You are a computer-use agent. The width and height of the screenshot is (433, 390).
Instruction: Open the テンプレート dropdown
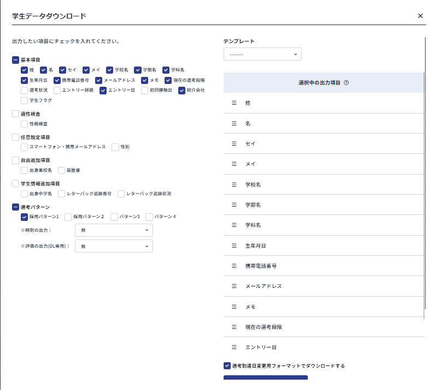(262, 54)
